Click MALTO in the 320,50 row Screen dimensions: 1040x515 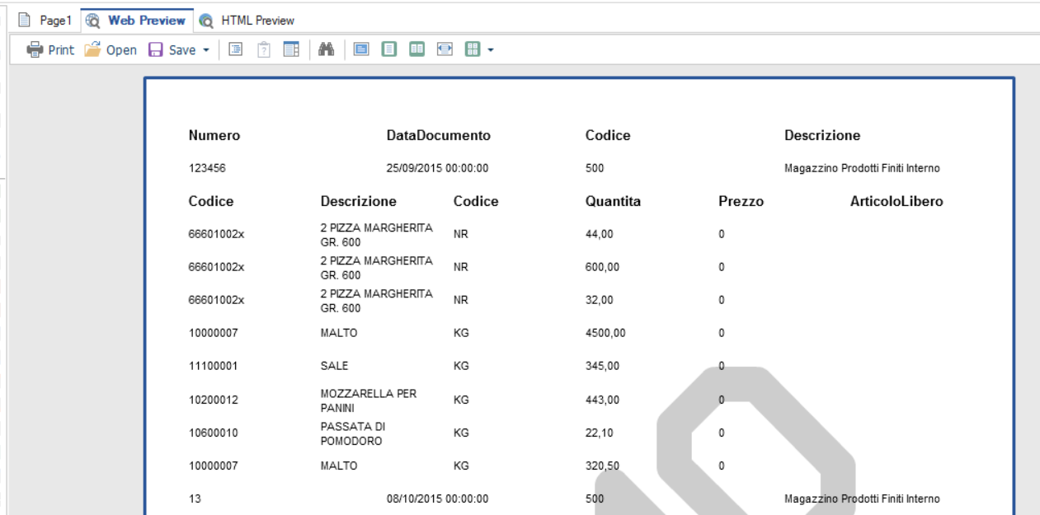click(x=338, y=466)
